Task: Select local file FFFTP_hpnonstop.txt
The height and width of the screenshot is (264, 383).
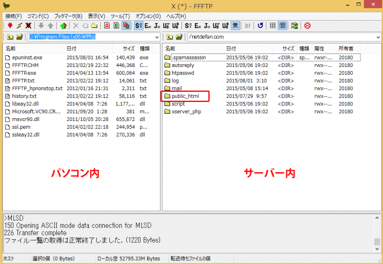Action: [x=34, y=88]
